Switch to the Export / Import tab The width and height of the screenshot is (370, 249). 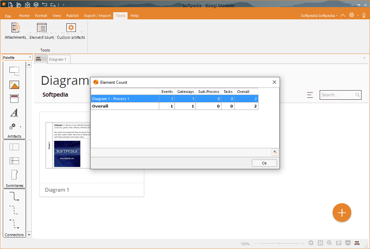[98, 16]
